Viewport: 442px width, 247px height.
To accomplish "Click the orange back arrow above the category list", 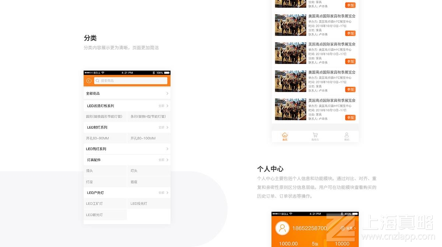I will [89, 80].
